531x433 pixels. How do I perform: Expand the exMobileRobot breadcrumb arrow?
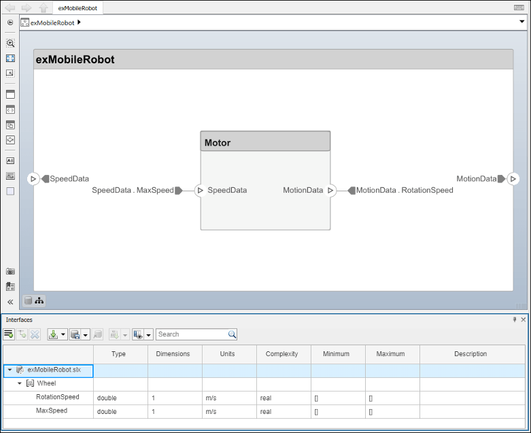[x=79, y=22]
